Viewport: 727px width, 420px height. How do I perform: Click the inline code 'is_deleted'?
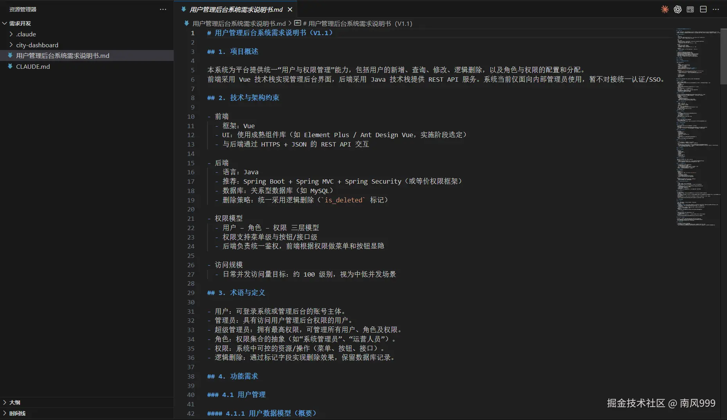(343, 200)
